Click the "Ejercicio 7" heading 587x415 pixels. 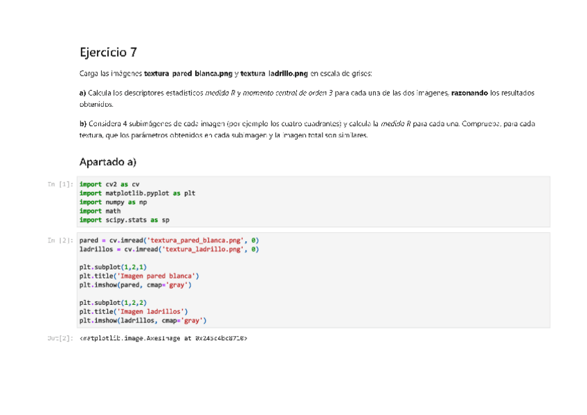[x=108, y=52]
